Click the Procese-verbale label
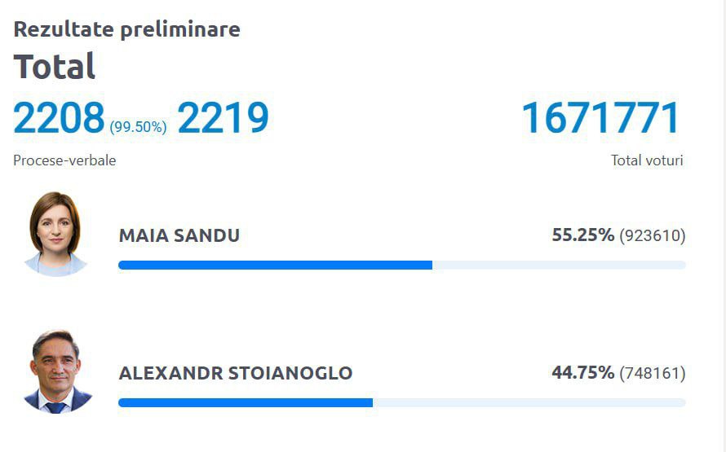This screenshot has width=726, height=452. click(64, 160)
